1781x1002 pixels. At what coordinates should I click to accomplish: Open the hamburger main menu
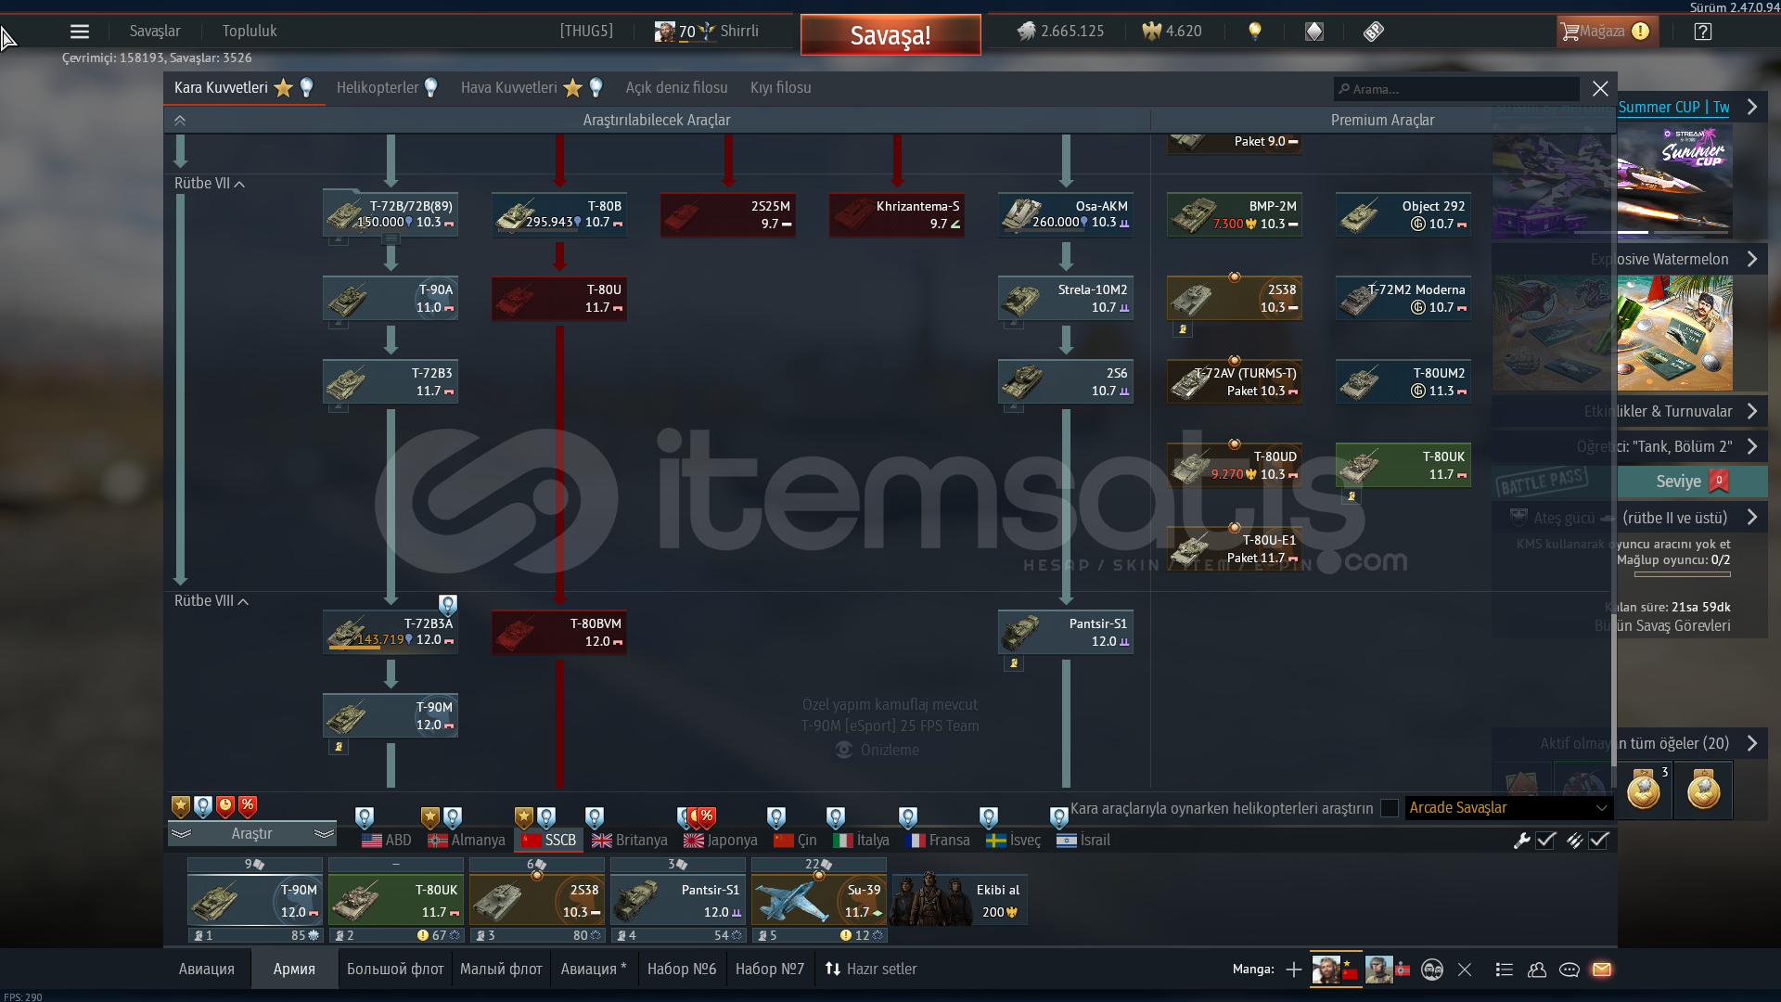click(x=80, y=32)
